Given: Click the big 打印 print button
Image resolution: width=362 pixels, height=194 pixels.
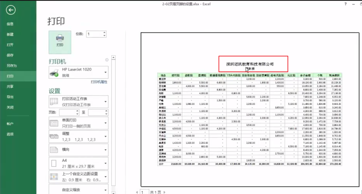Looking at the screenshot, I should 60,42.
